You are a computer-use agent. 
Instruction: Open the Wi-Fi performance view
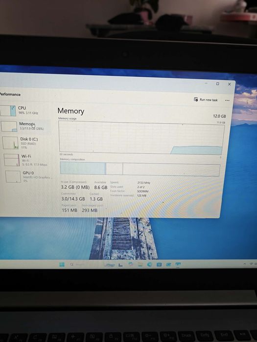pos(27,160)
